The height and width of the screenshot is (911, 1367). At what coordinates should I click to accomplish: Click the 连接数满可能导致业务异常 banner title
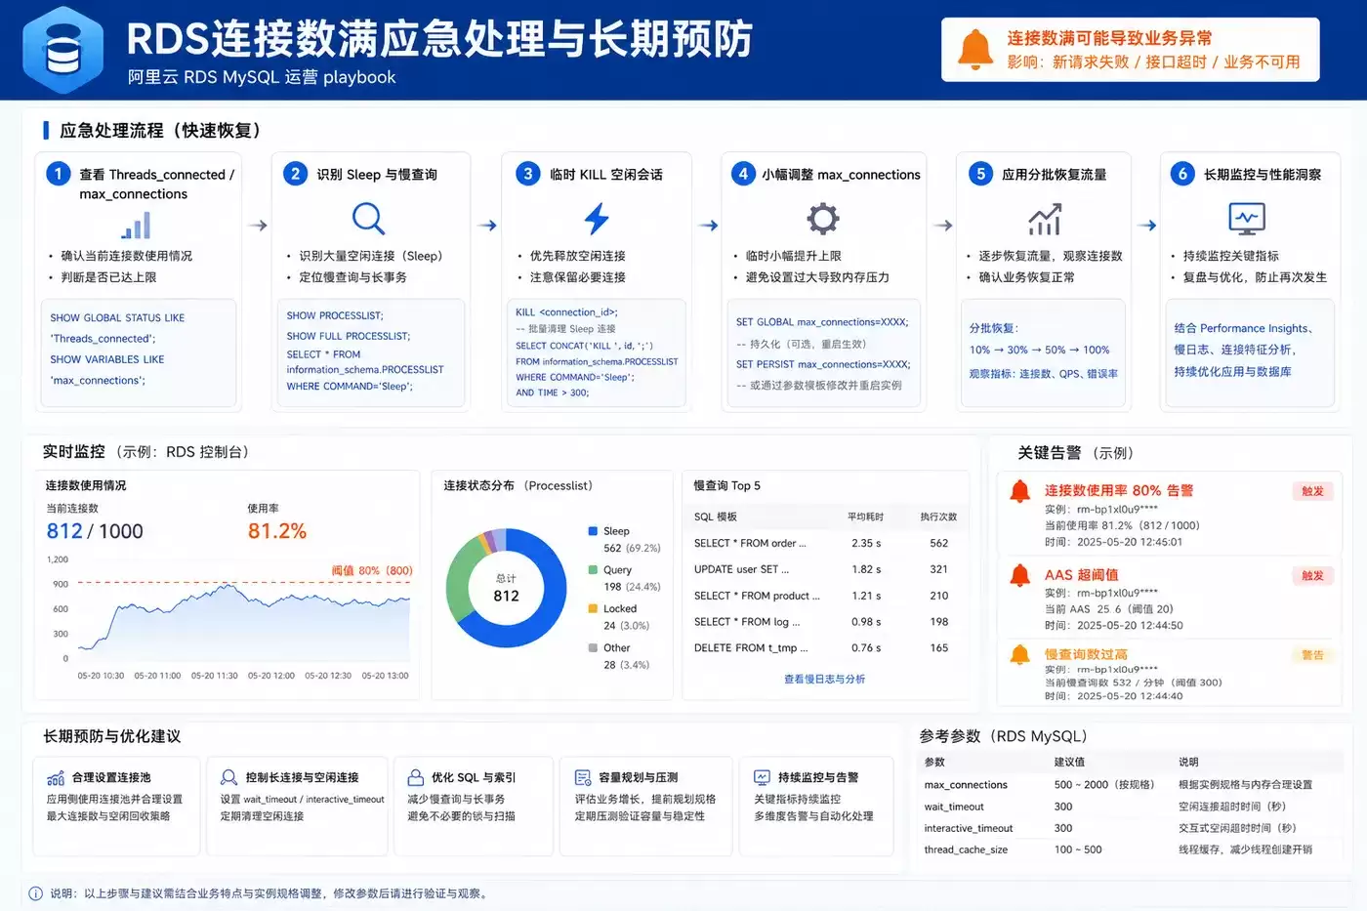[1109, 38]
